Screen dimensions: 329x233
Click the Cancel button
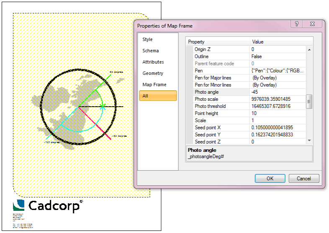[x=303, y=179]
